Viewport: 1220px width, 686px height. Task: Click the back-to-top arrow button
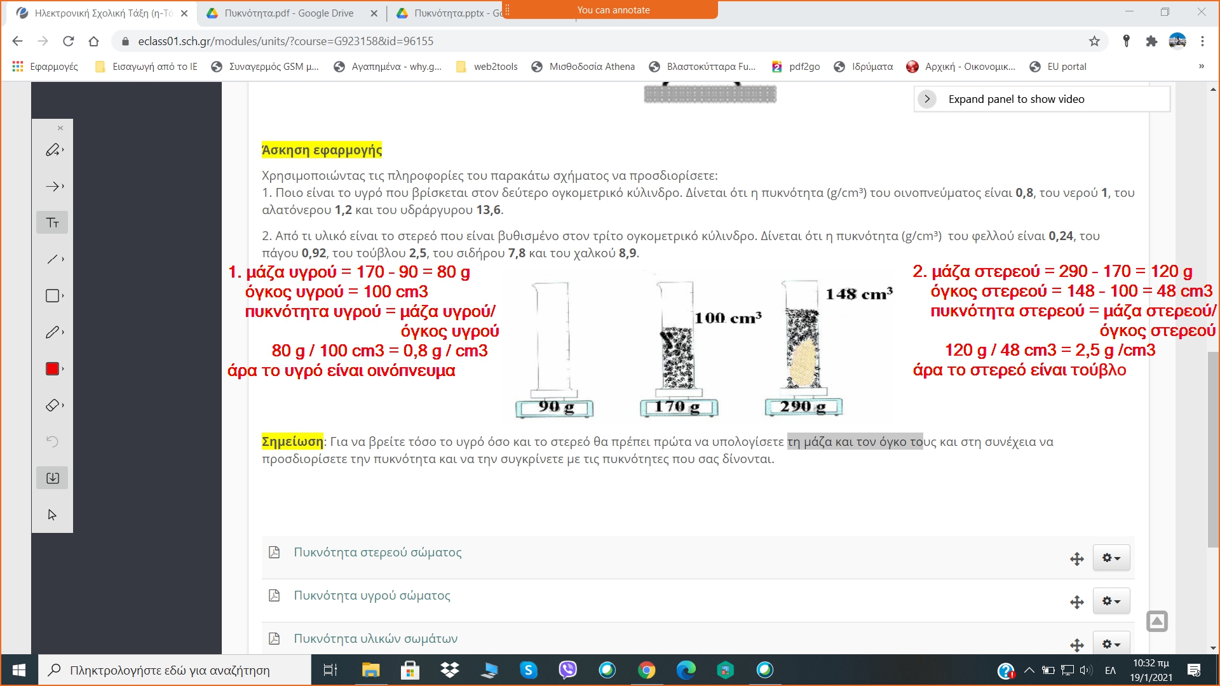coord(1157,621)
